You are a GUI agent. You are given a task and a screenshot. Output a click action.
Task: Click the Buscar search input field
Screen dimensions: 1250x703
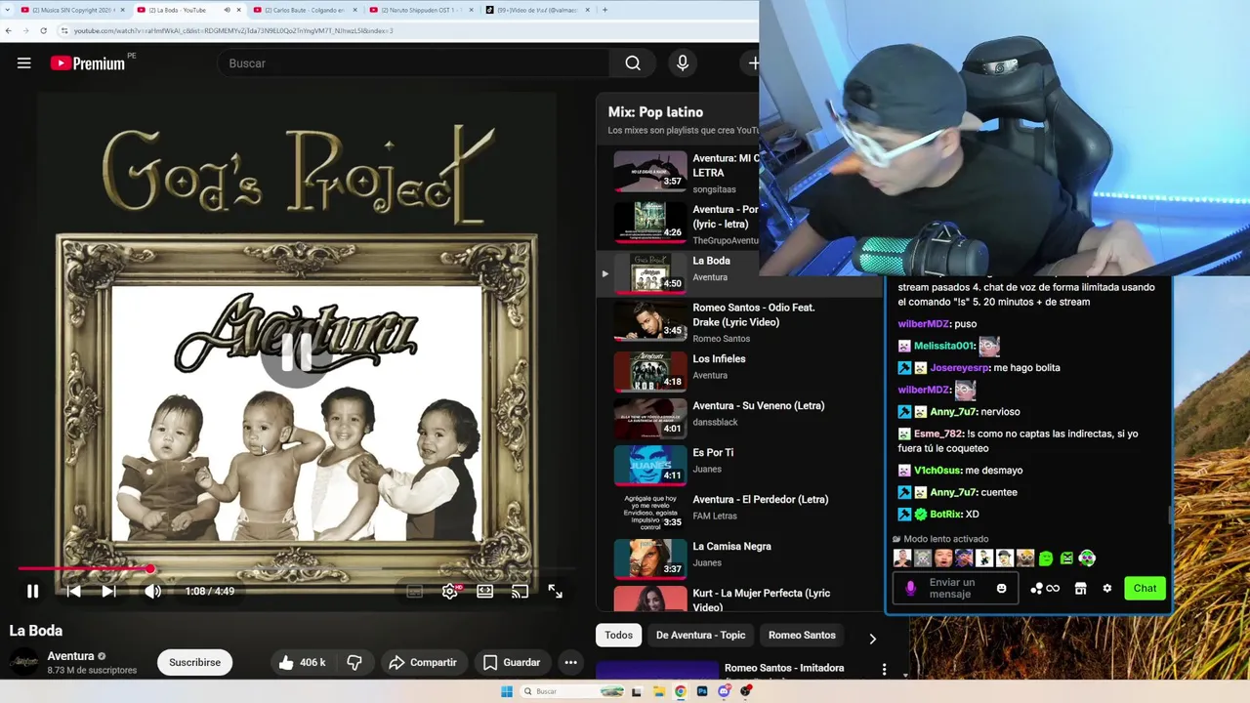click(x=412, y=63)
